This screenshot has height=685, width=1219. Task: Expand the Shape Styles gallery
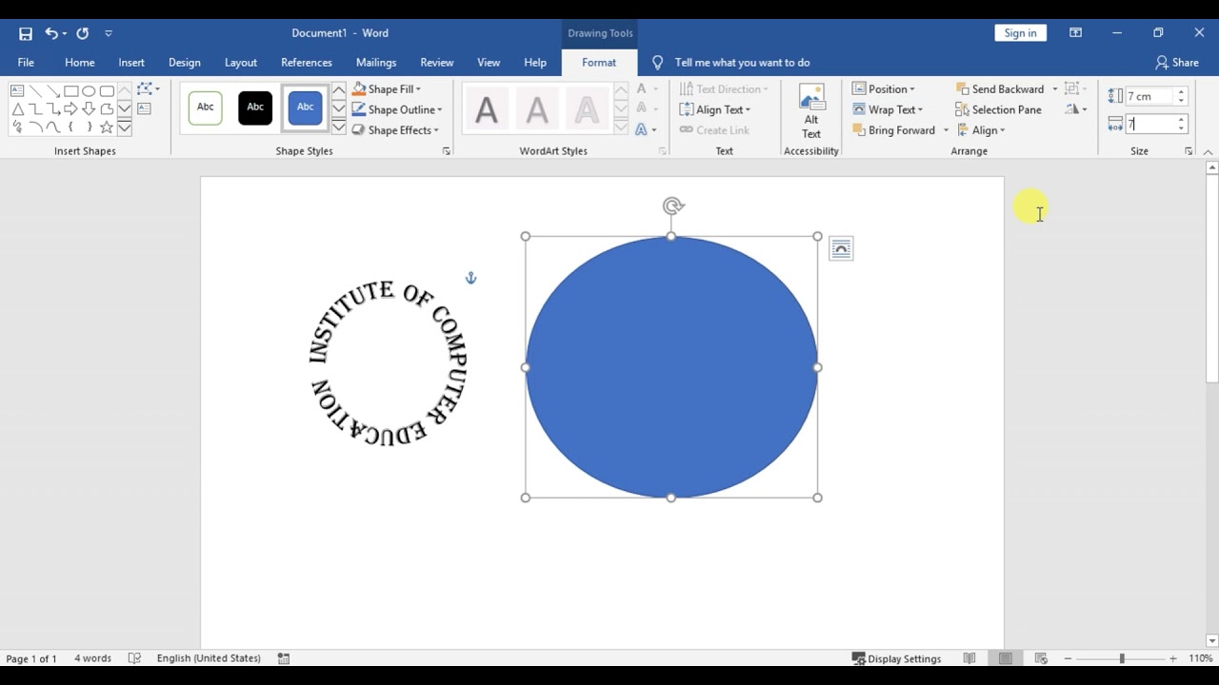(339, 127)
